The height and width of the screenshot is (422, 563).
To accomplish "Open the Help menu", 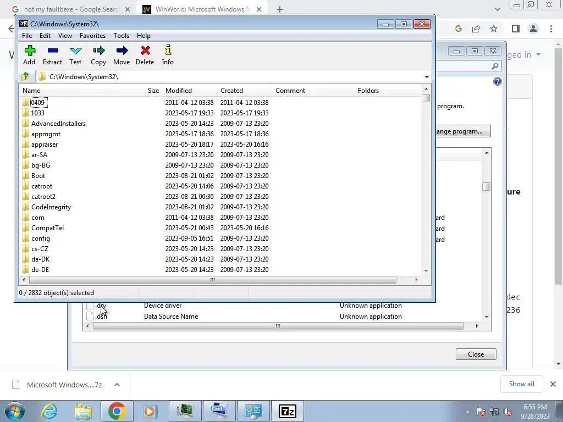I will point(143,36).
